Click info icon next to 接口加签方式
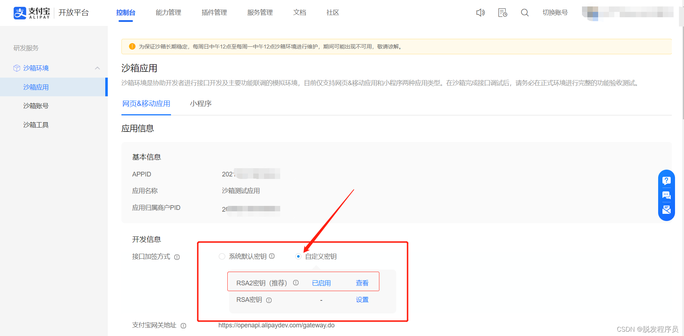Image resolution: width=684 pixels, height=336 pixels. point(177,257)
